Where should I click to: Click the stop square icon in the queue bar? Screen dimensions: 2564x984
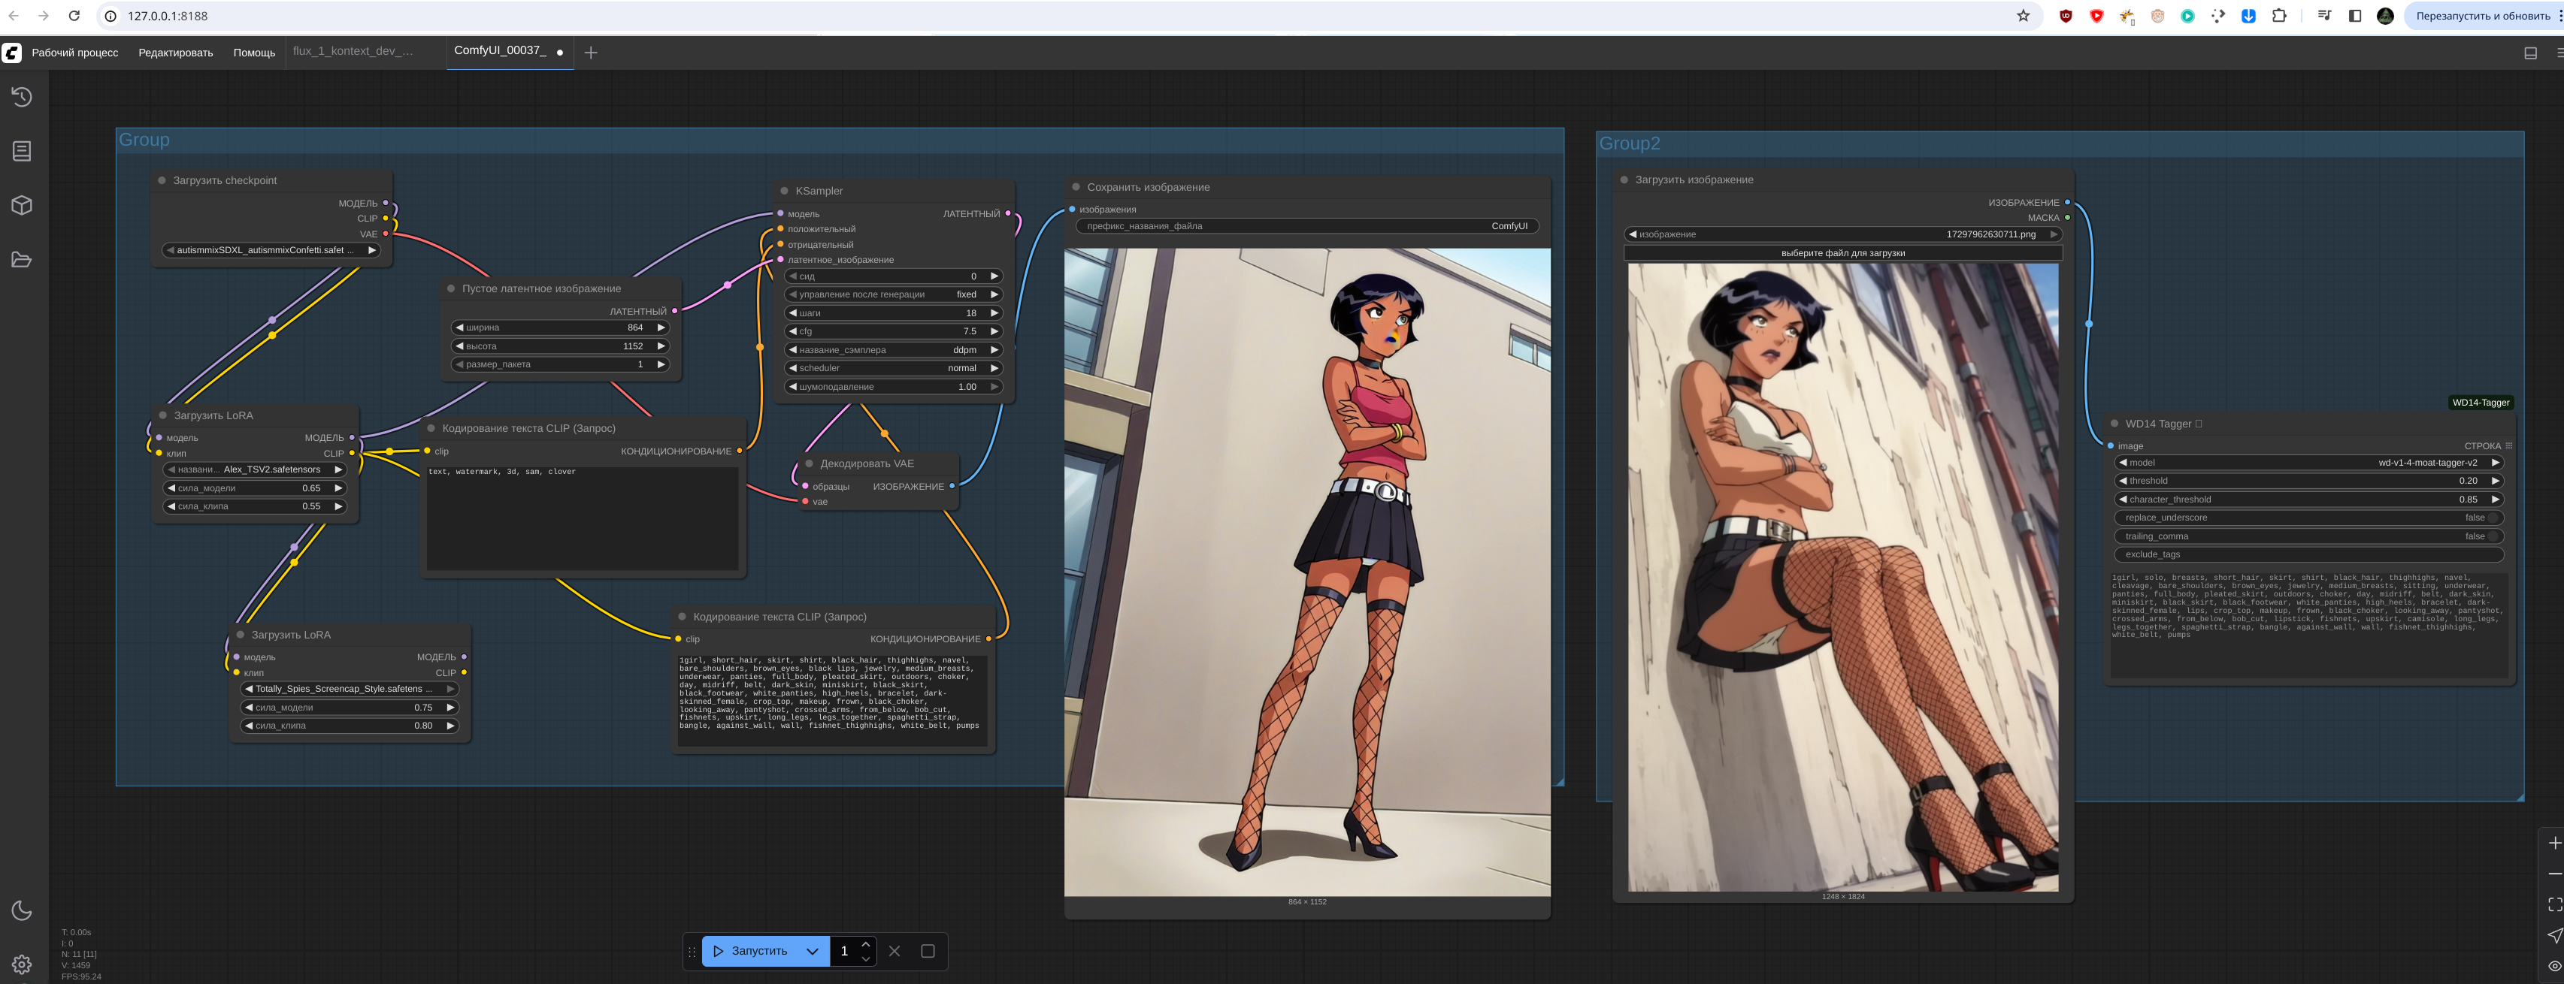(928, 951)
